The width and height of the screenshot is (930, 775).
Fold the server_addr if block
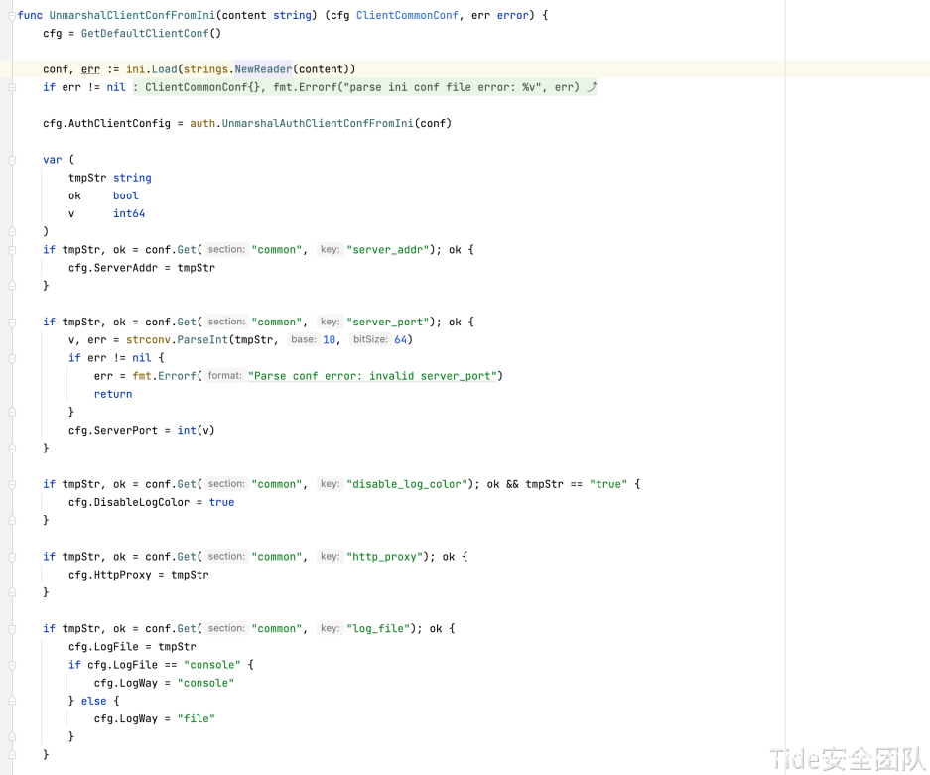(12, 250)
